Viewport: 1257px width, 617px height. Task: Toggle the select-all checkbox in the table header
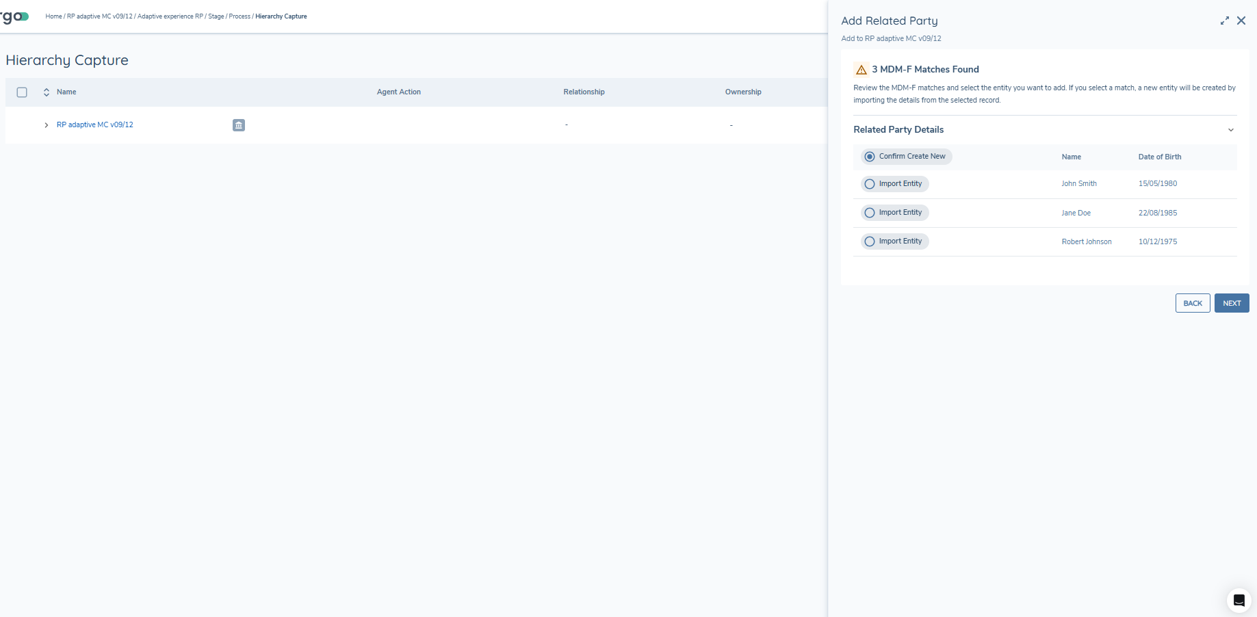pyautogui.click(x=22, y=92)
